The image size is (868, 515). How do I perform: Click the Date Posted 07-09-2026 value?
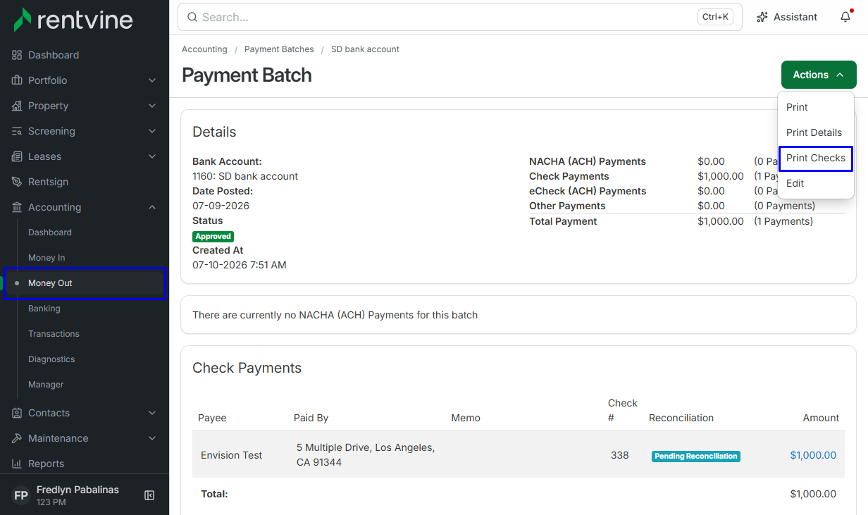tap(221, 206)
